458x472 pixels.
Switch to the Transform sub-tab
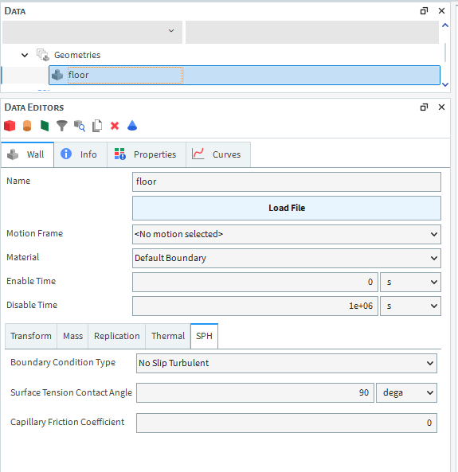pos(31,336)
